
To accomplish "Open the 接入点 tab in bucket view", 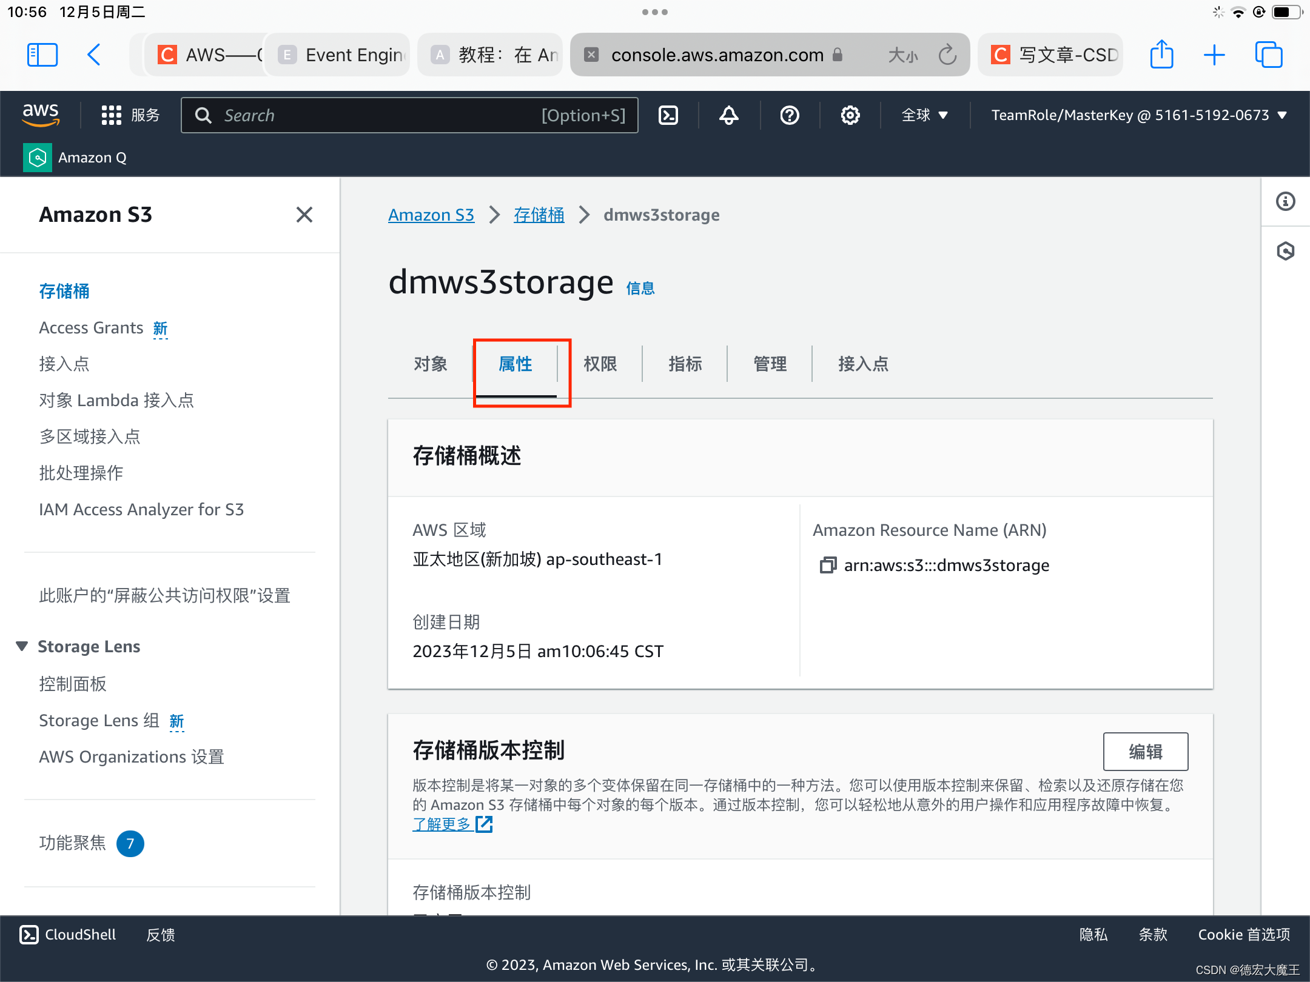I will (864, 364).
